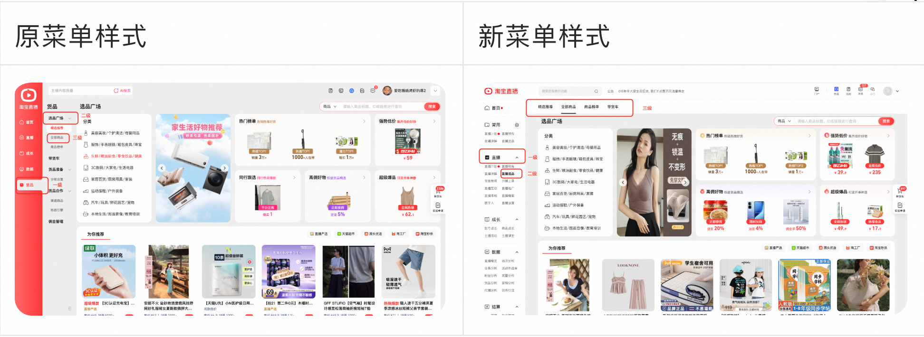Click product search input in new layout
This screenshot has width=924, height=337.
(836, 121)
